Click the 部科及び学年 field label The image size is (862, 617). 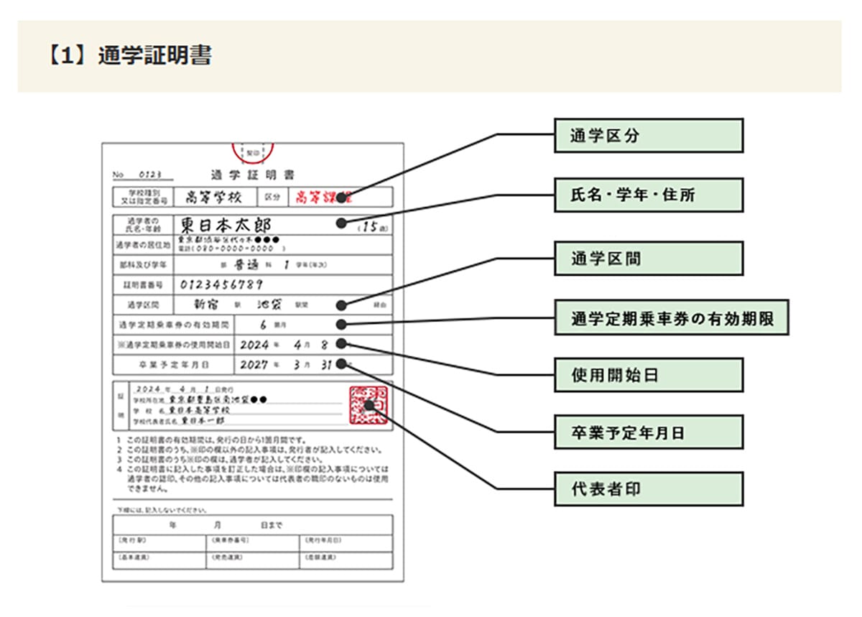pyautogui.click(x=144, y=265)
